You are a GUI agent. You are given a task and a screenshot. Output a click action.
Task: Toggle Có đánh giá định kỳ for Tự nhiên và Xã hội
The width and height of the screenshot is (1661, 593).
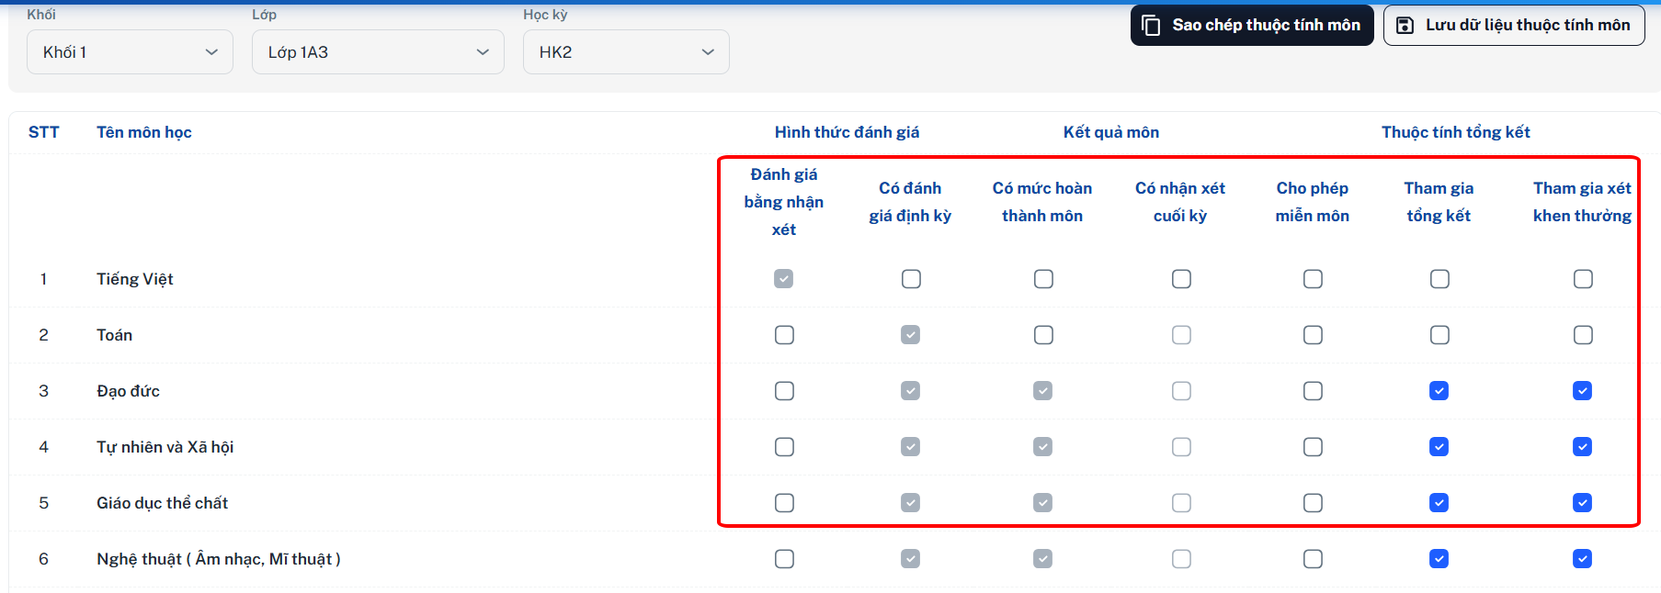911,446
